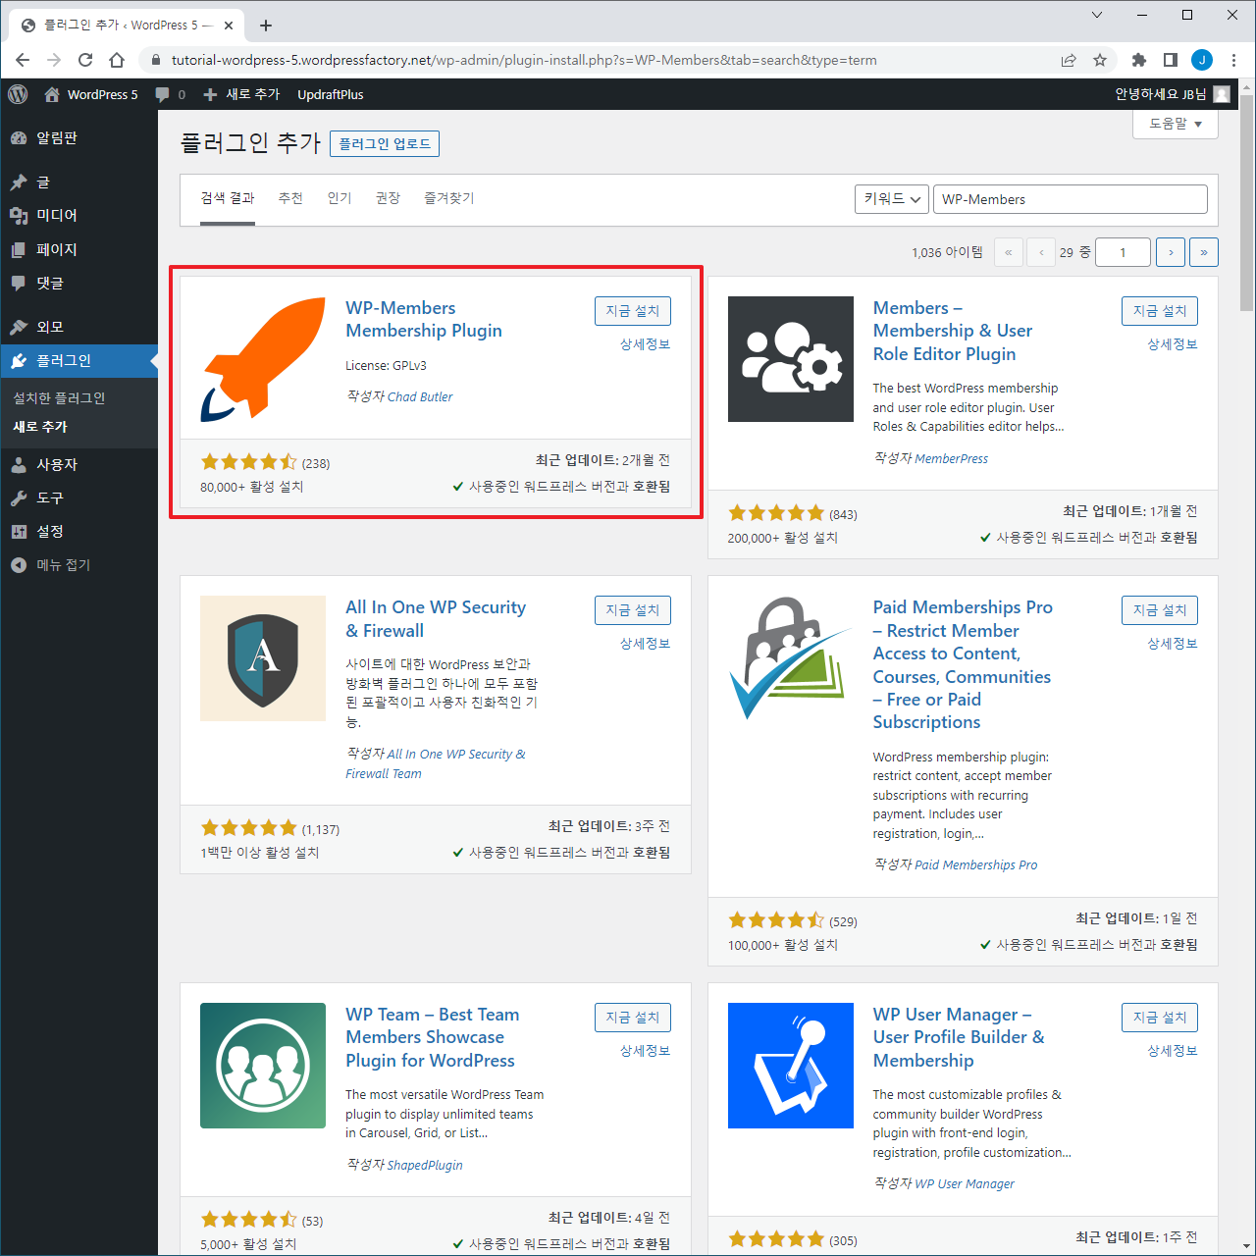The height and width of the screenshot is (1256, 1256).
Task: Open browser extensions puzzle icon
Action: (x=1138, y=60)
